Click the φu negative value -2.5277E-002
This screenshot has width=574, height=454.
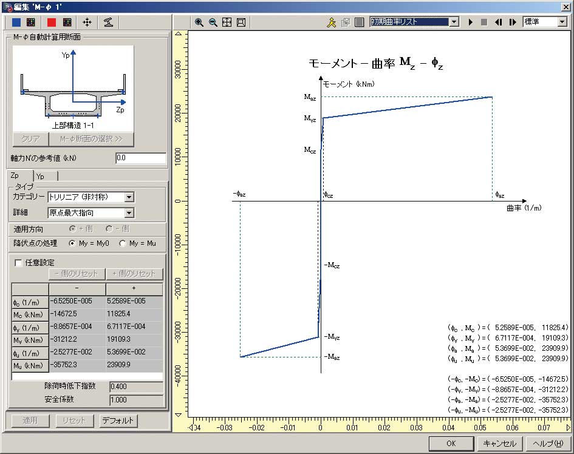click(77, 352)
